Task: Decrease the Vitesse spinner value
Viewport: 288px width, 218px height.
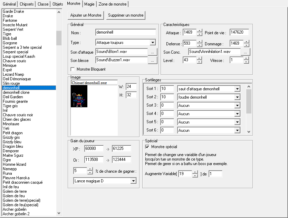Action: pyautogui.click(x=246, y=62)
